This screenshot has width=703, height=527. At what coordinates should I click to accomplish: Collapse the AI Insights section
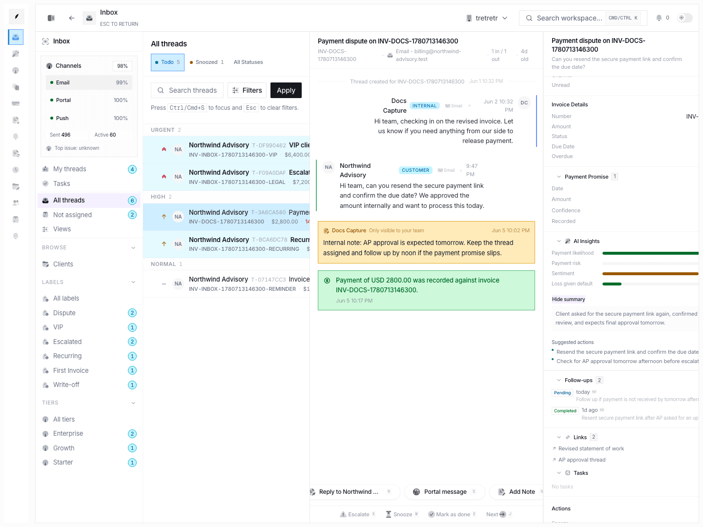559,241
